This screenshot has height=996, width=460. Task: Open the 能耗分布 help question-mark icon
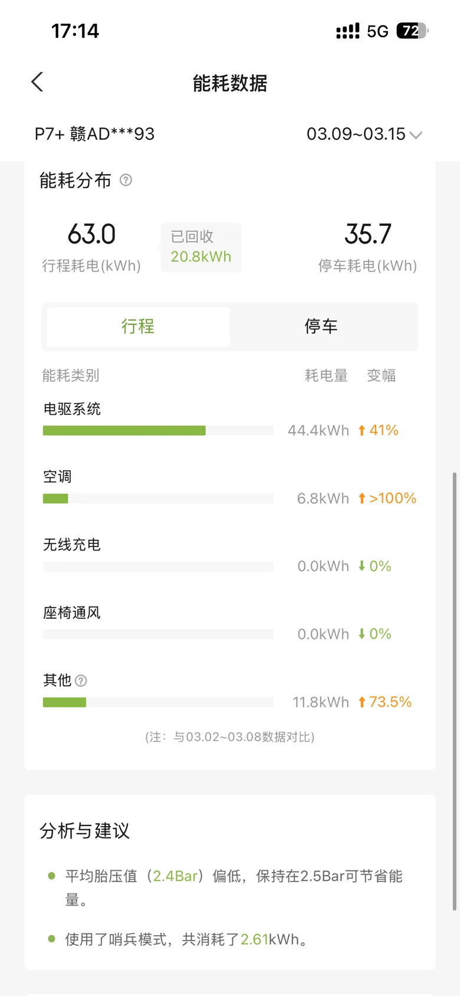[126, 180]
